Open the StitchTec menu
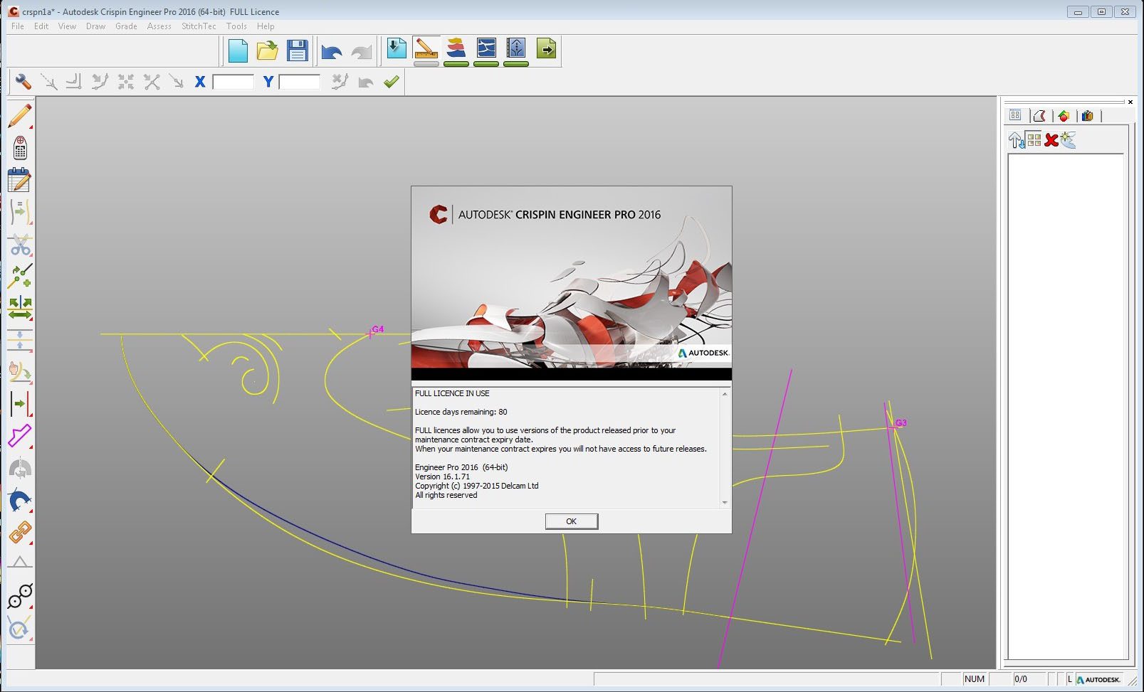1144x692 pixels. coord(199,26)
